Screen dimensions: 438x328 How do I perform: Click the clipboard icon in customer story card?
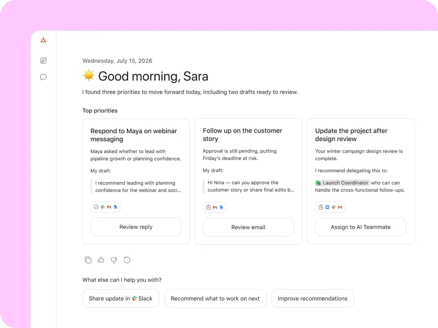[208, 207]
